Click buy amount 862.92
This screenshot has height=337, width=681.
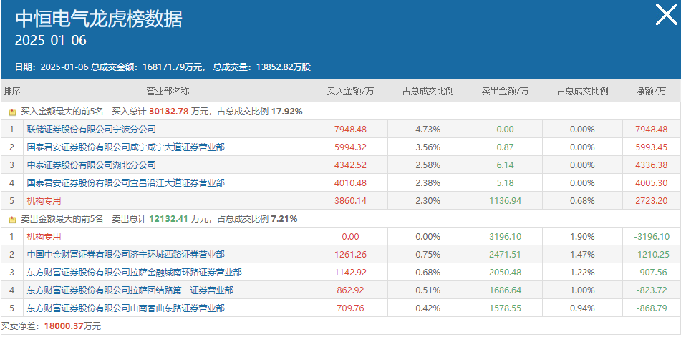pyautogui.click(x=350, y=290)
